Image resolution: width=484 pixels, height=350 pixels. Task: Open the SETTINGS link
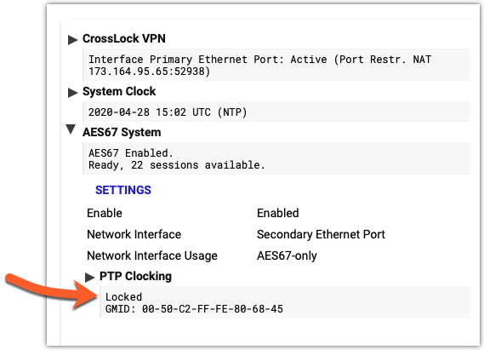coord(123,190)
